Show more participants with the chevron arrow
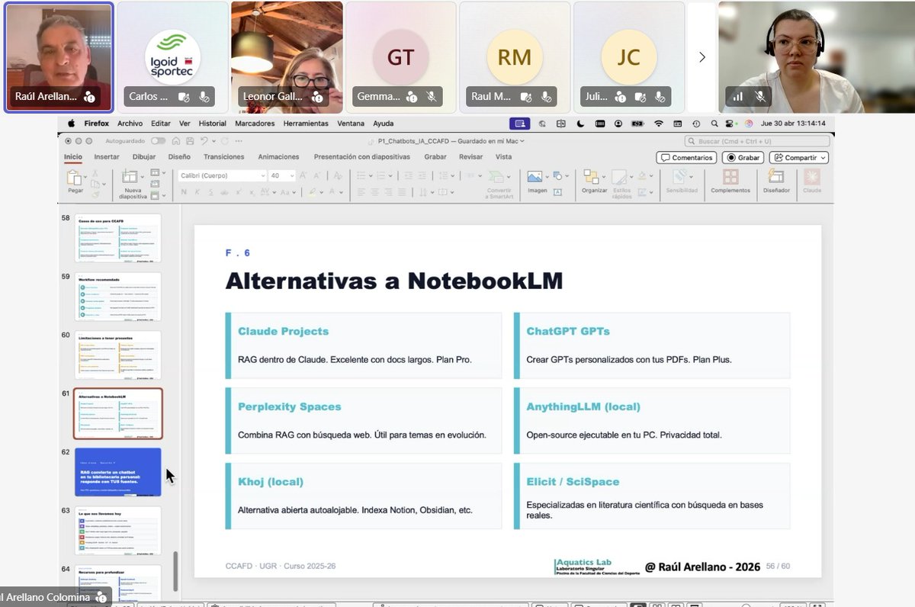 coord(702,57)
